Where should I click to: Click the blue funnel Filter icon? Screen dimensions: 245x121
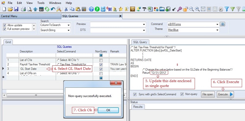tap(227, 9)
